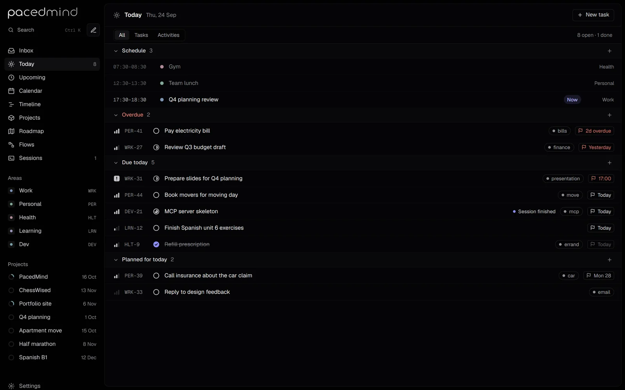The height and width of the screenshot is (390, 625).
Task: Click the plus icon in Overdue section
Action: pyautogui.click(x=609, y=115)
